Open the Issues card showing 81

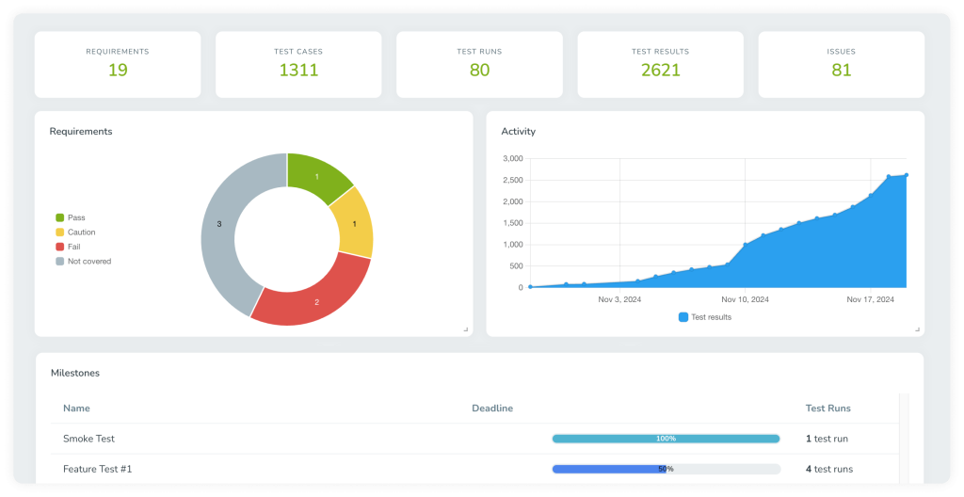841,64
